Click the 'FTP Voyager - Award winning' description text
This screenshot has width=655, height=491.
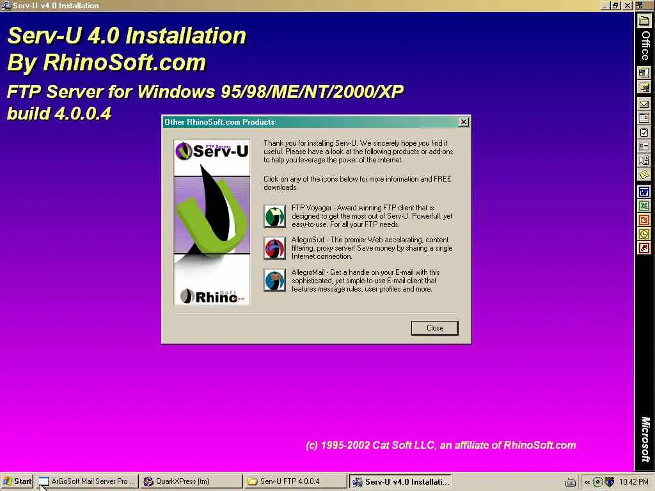(372, 216)
